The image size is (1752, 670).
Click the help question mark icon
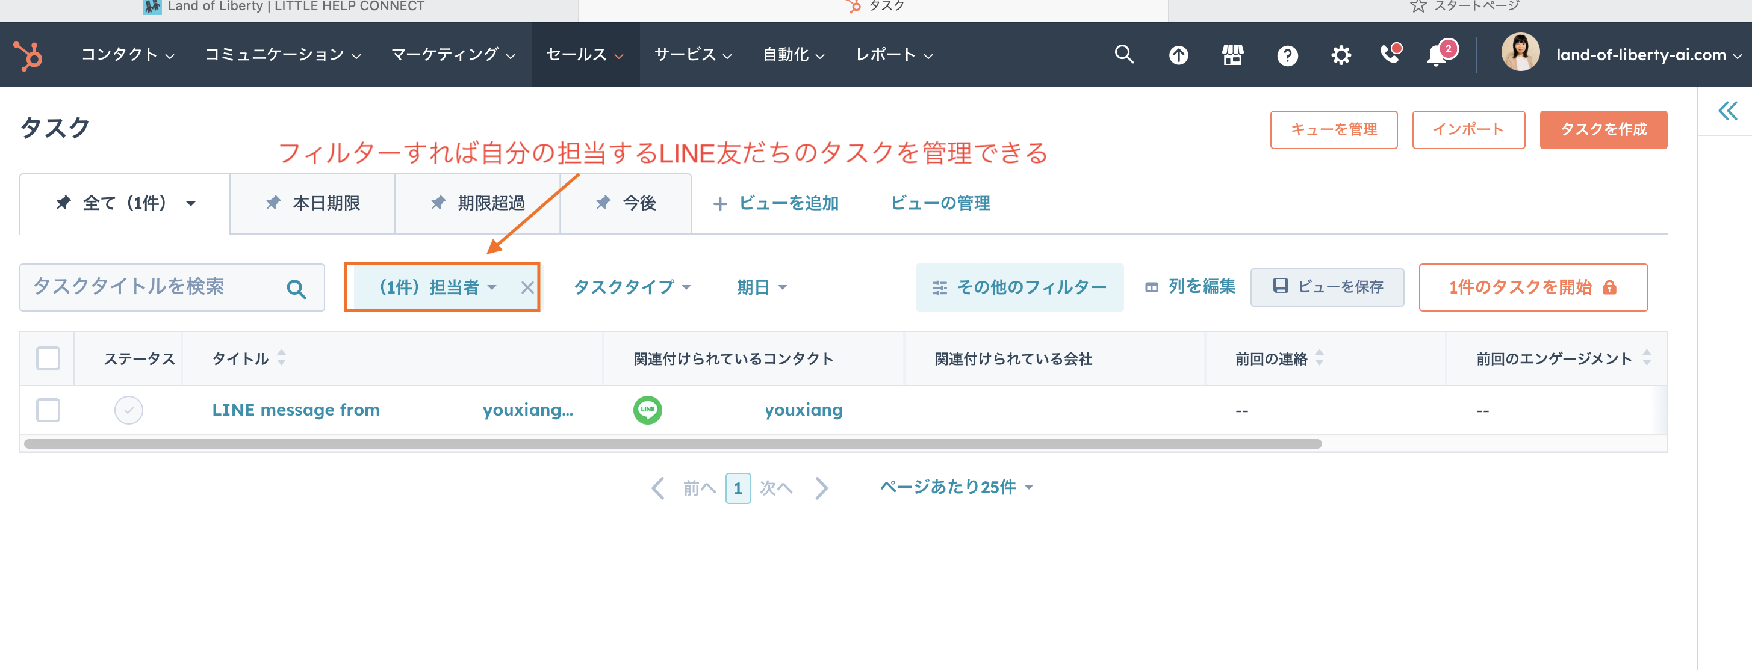[1287, 55]
